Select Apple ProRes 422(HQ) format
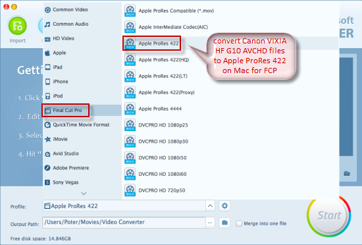 (231, 60)
